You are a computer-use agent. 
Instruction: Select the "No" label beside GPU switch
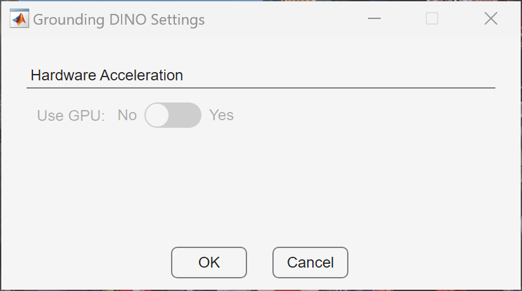coord(127,115)
